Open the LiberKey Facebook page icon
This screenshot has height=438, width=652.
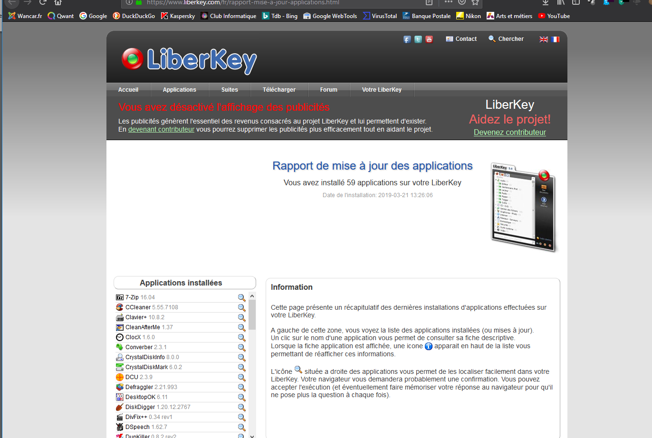[407, 39]
